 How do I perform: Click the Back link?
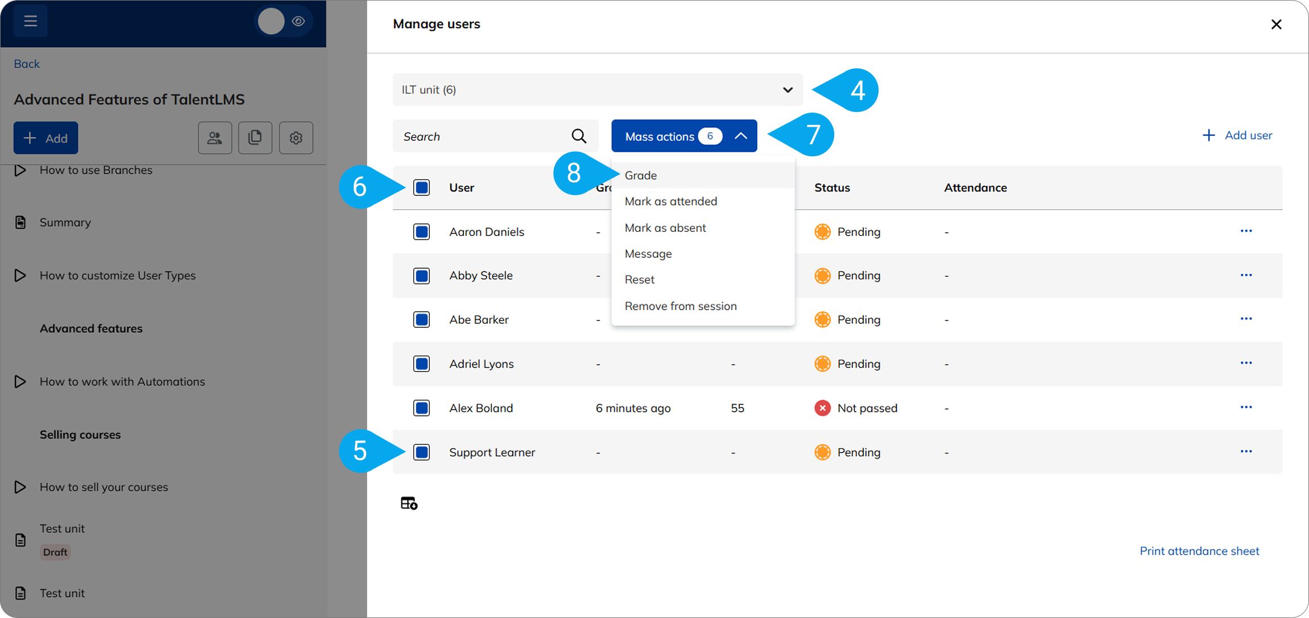coord(27,64)
